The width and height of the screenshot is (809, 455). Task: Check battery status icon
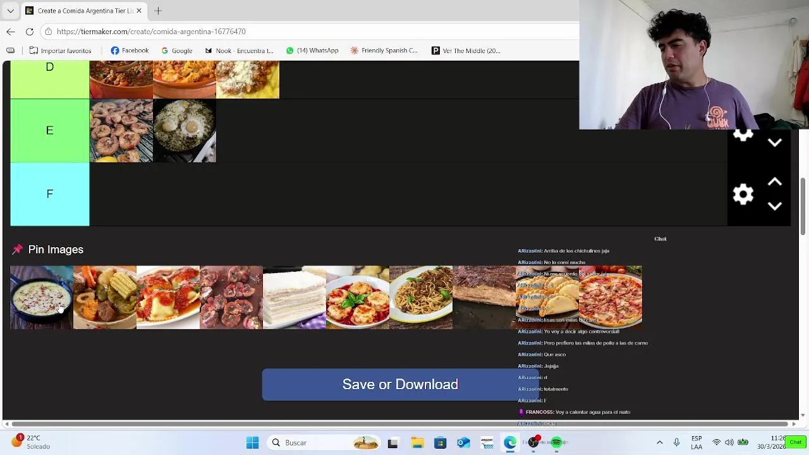click(743, 443)
